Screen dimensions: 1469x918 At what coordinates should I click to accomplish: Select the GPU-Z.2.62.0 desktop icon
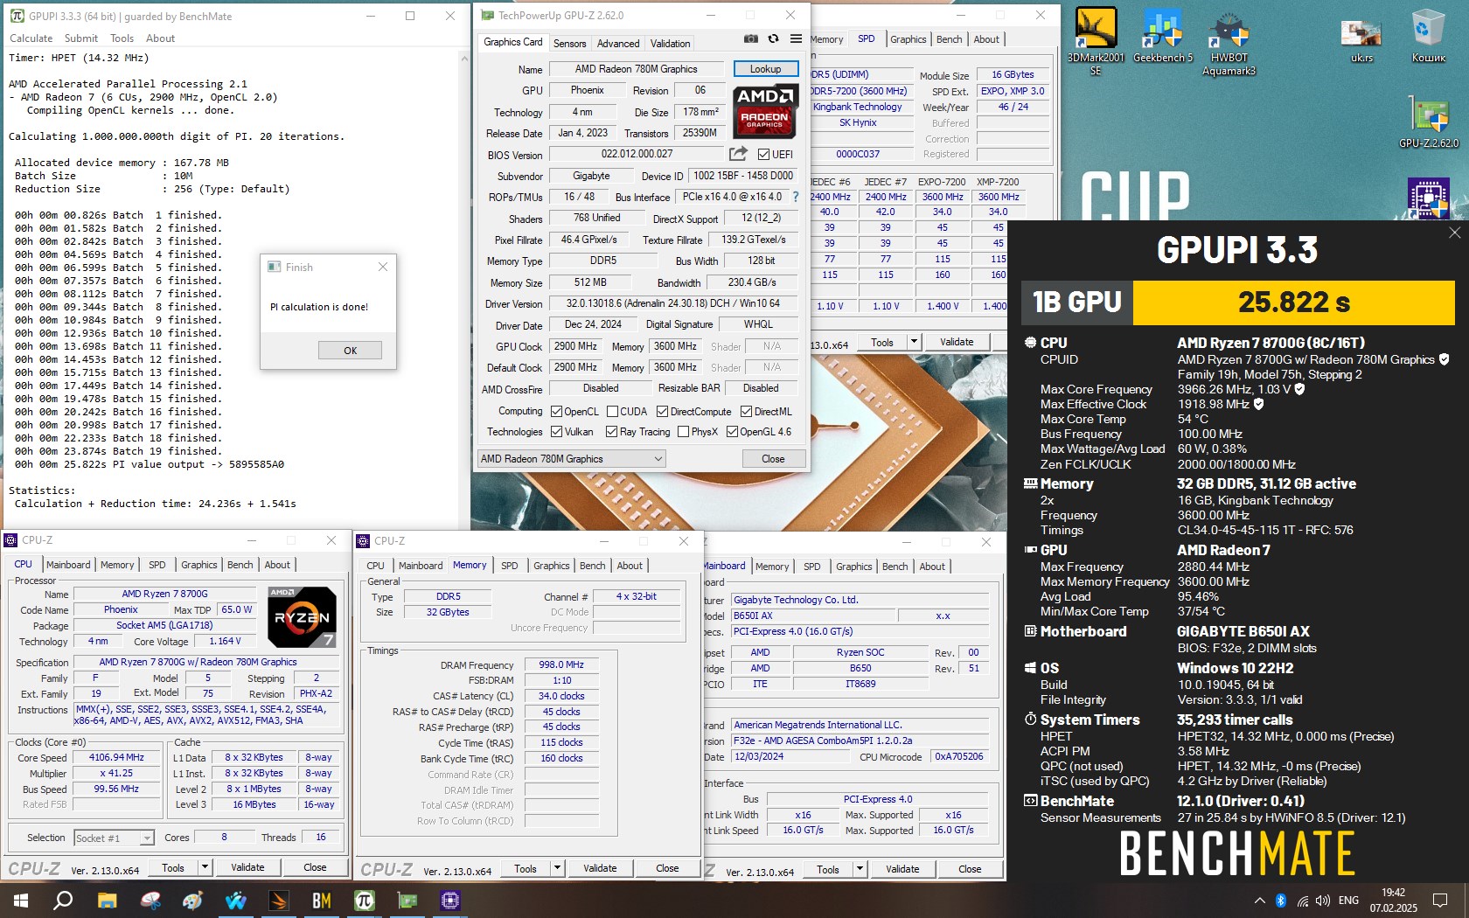pos(1429,122)
